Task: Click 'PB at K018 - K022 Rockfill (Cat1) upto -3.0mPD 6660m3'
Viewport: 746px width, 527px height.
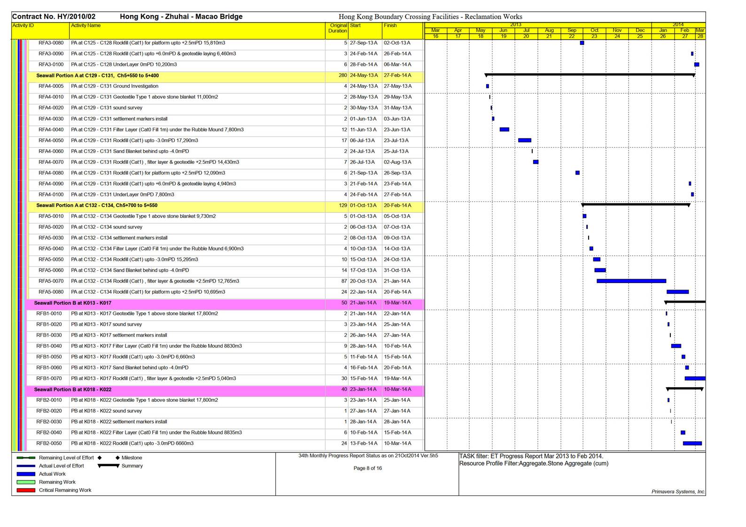Action: click(132, 443)
